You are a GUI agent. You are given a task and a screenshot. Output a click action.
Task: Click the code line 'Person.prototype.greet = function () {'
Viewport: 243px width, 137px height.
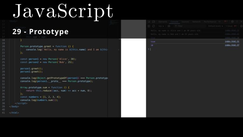point(47,46)
